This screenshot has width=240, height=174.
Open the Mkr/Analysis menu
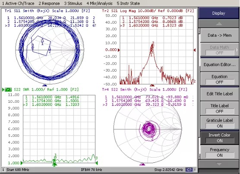[x=99, y=3]
